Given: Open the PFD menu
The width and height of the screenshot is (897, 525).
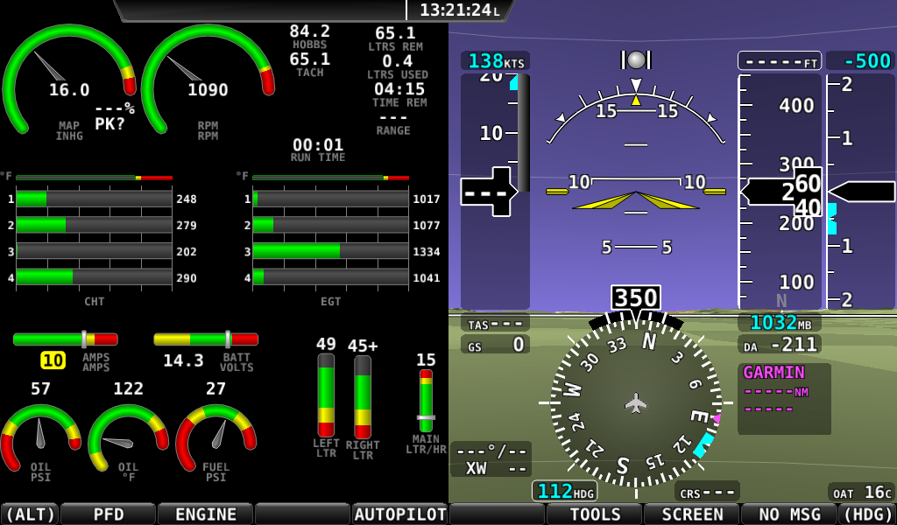Looking at the screenshot, I should click(x=108, y=514).
